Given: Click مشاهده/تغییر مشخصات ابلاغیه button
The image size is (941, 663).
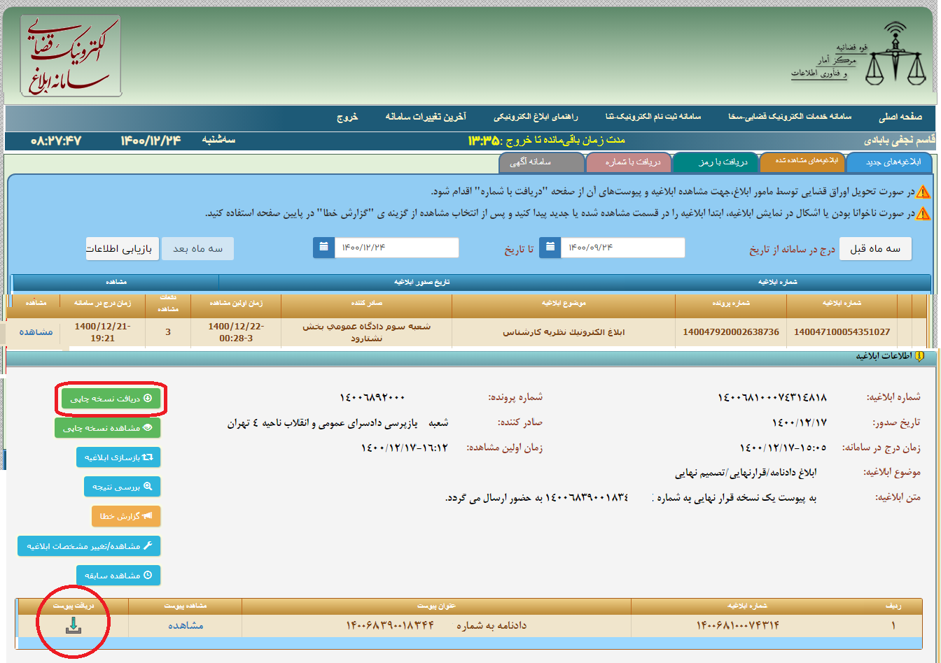Looking at the screenshot, I should click(x=89, y=546).
